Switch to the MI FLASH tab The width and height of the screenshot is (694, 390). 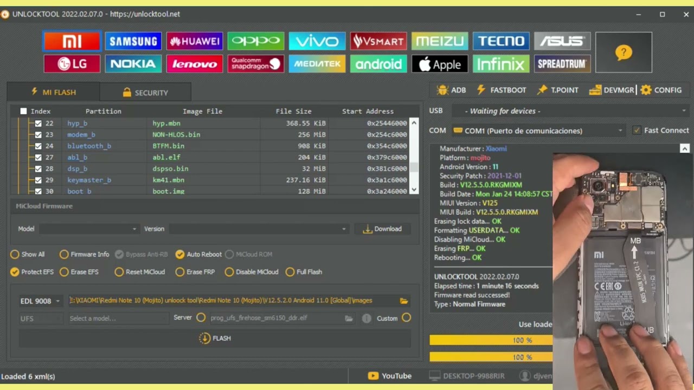(53, 93)
